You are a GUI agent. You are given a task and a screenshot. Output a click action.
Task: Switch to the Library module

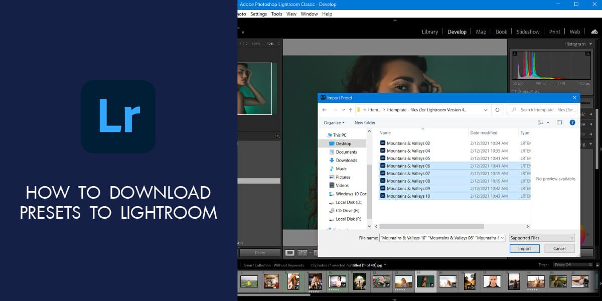point(430,32)
